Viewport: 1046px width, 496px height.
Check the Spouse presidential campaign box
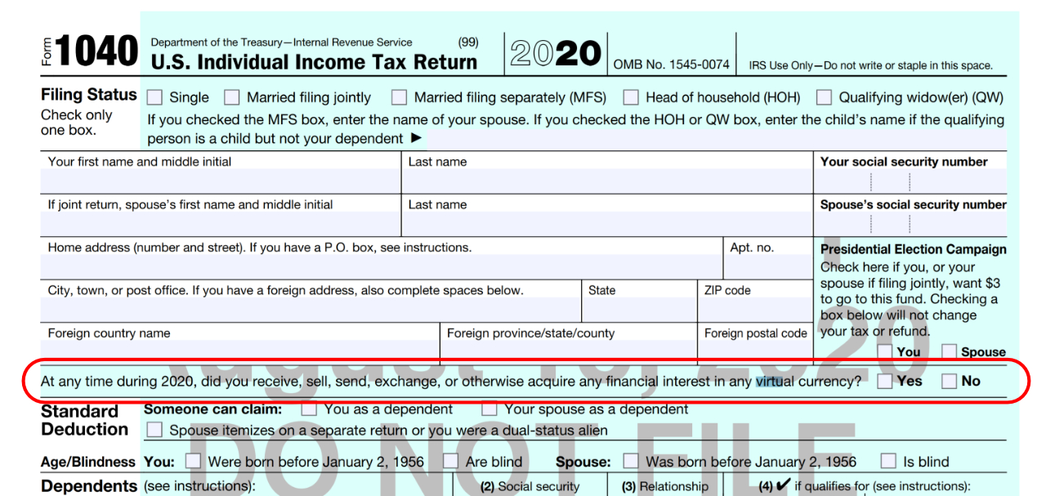(949, 351)
